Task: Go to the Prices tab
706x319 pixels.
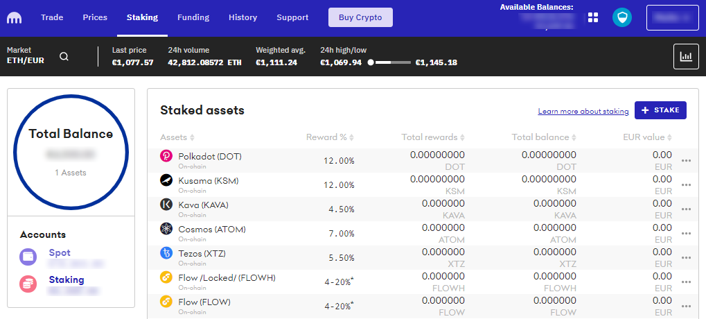Action: (x=95, y=17)
